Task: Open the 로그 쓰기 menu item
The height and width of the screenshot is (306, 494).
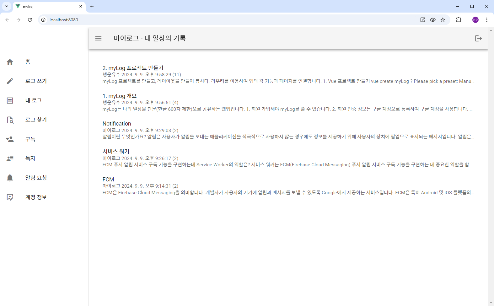Action: 44,81
